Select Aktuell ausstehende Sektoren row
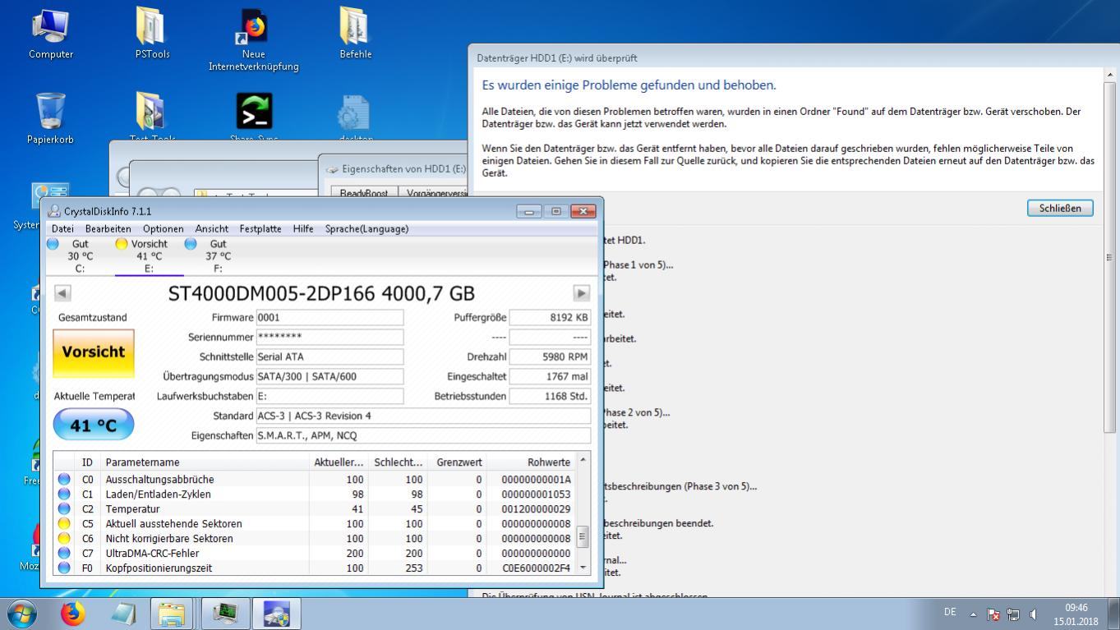 coord(314,524)
